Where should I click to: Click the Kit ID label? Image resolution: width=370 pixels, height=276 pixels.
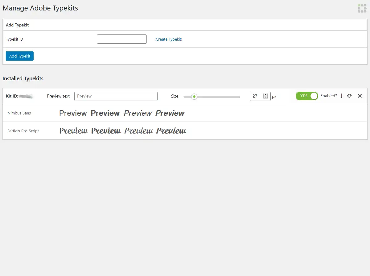pos(12,96)
